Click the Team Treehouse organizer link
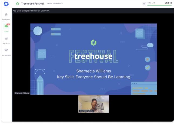 [55, 4]
